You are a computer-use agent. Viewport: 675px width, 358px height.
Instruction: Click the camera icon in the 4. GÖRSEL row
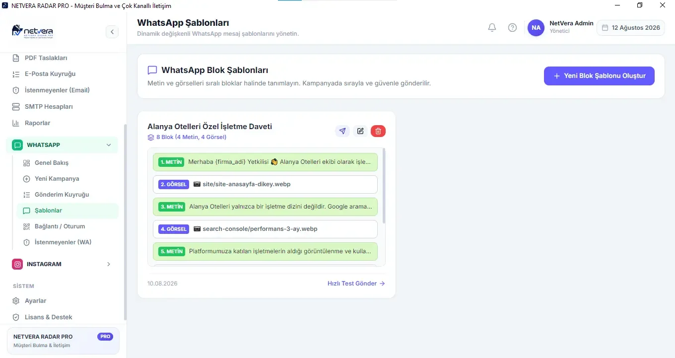pyautogui.click(x=197, y=229)
